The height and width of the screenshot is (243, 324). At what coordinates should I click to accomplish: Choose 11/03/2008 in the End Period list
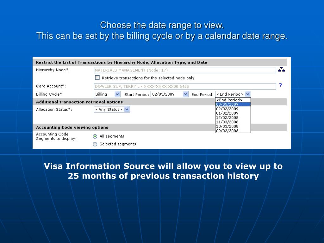[x=233, y=122]
